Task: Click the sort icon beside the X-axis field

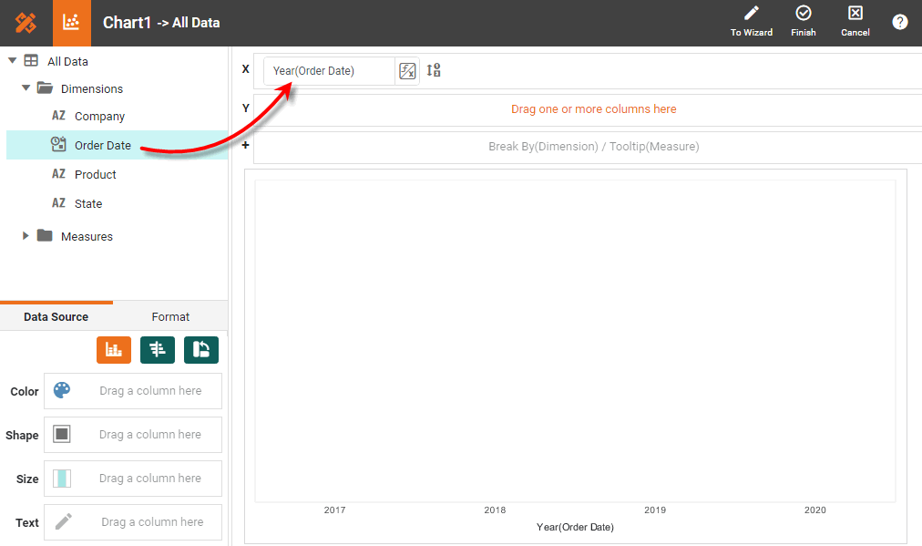Action: pos(433,70)
